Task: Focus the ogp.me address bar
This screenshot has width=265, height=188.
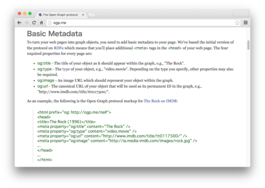Action: (x=144, y=23)
